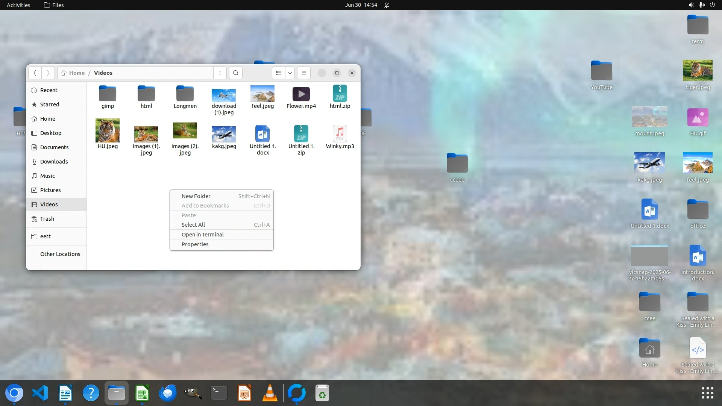Launch VLC from the dock
722x406 pixels.
pyautogui.click(x=270, y=393)
